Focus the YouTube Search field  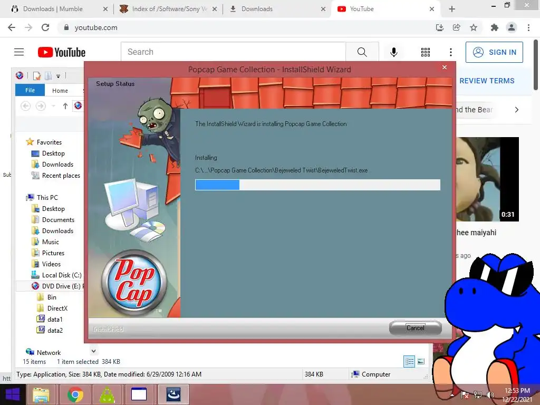233,52
